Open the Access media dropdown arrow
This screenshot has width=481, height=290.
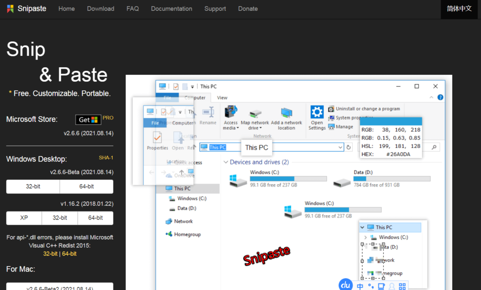pyautogui.click(x=238, y=128)
